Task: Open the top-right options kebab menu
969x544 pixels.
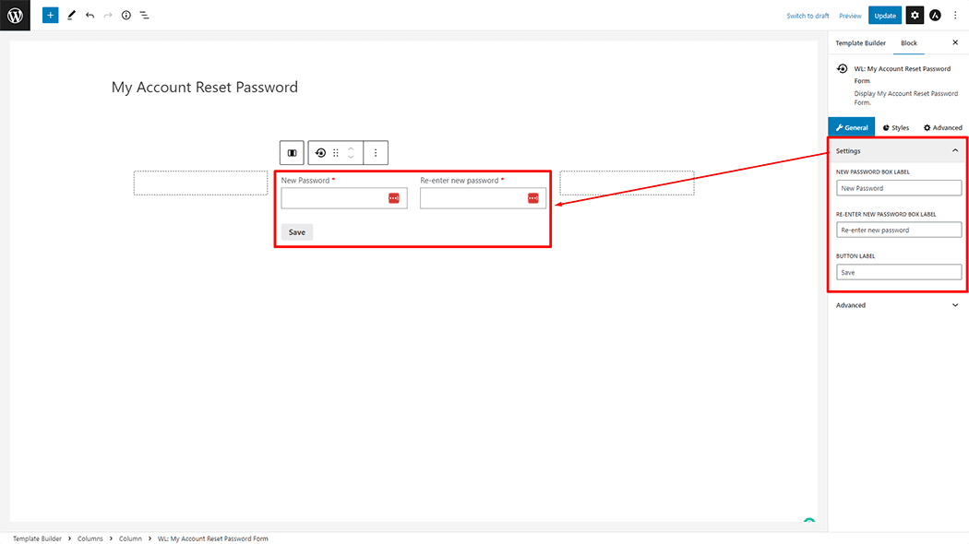Action: (955, 16)
